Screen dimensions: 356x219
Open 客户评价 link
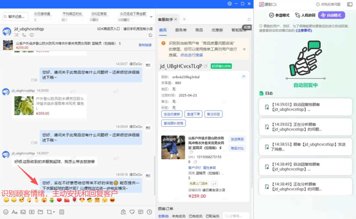pos(195,168)
